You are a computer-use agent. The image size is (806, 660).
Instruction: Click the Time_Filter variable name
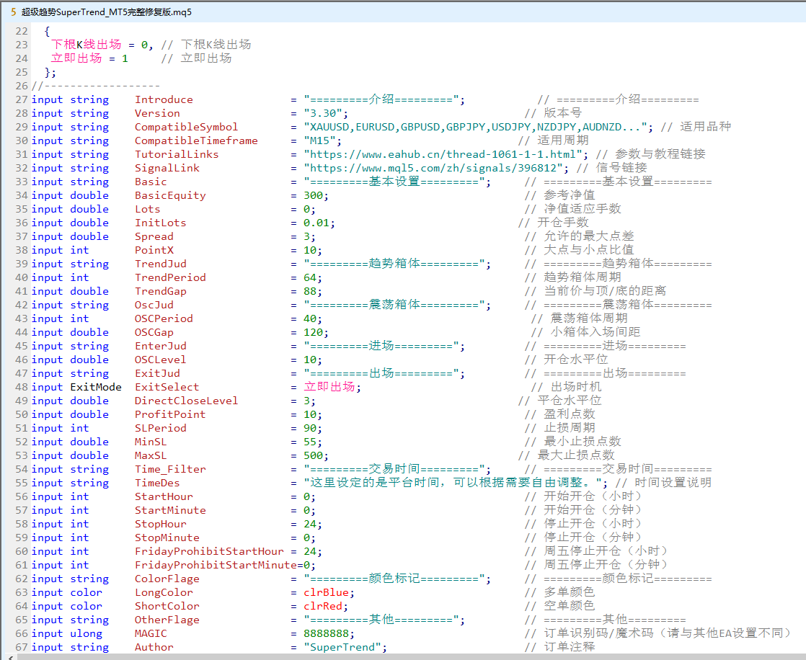(170, 470)
